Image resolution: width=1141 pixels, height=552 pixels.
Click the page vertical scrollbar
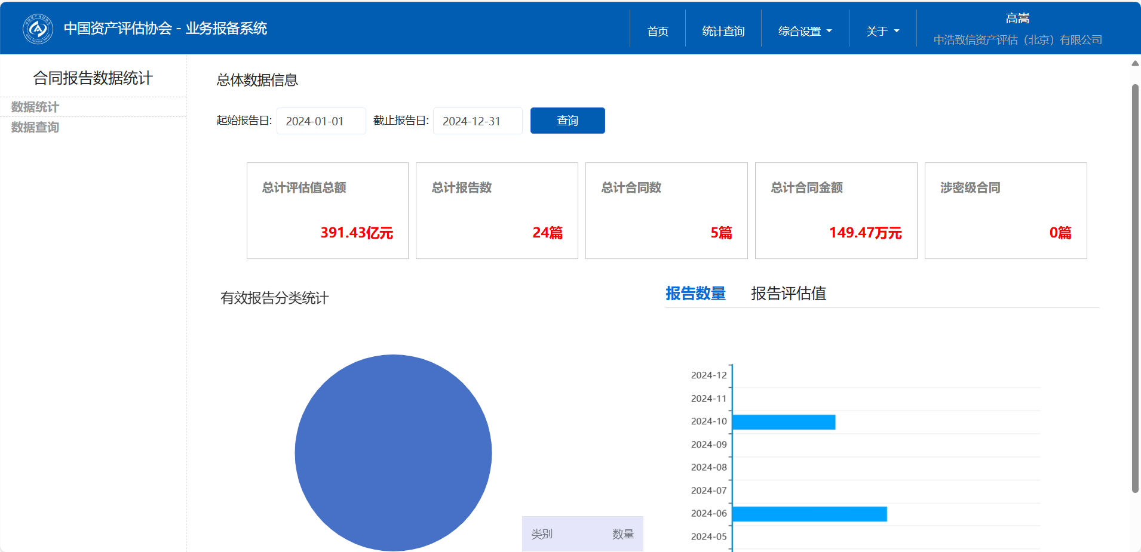point(1135,286)
